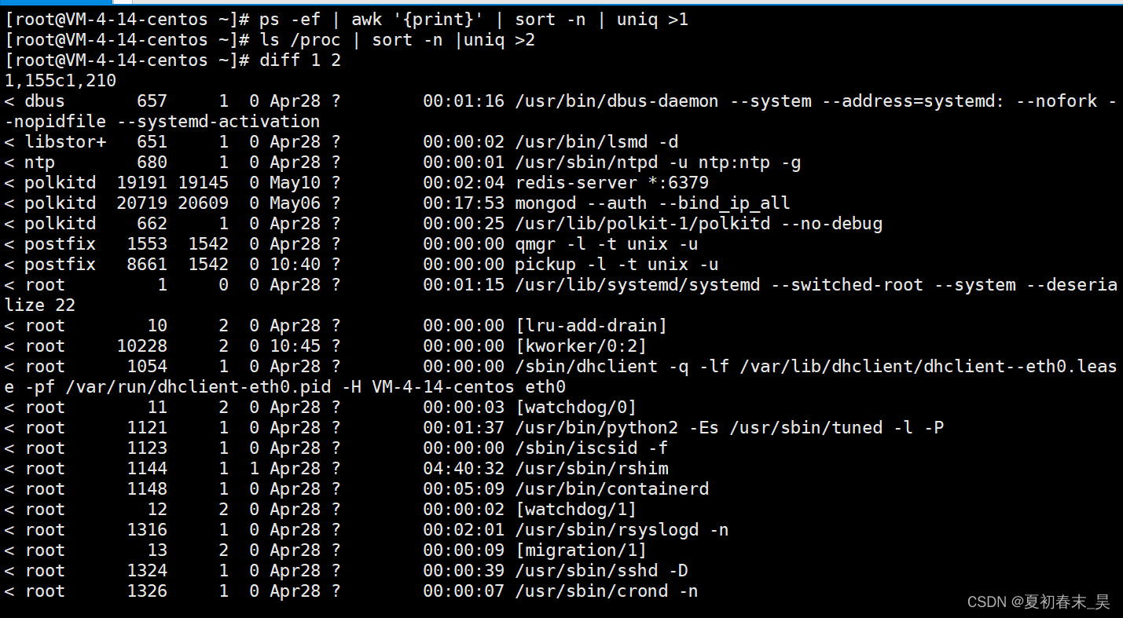
Task: Click PID 19191 in redis-server row
Action: point(142,182)
